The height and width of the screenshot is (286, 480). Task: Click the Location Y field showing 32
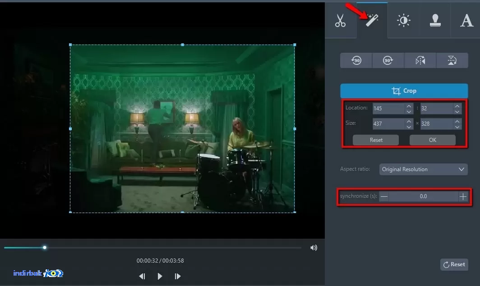coord(437,109)
